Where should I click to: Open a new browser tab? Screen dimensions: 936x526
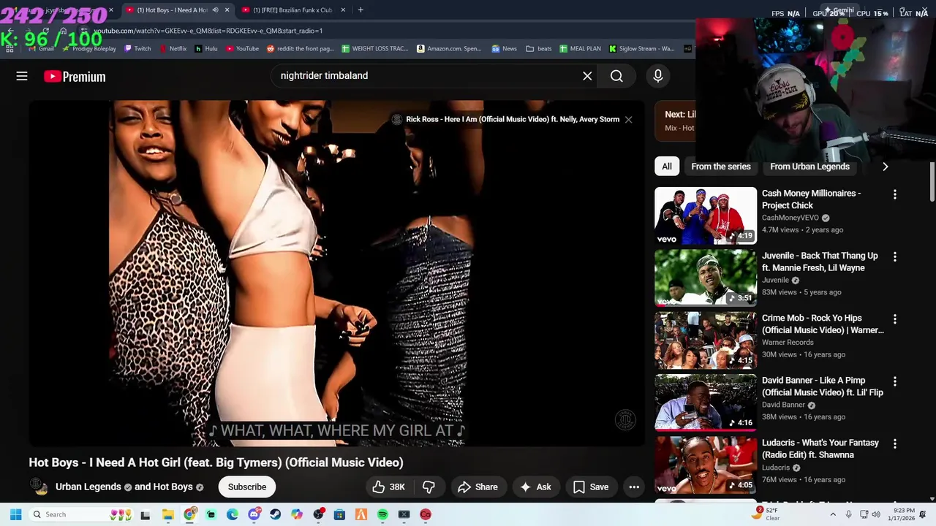click(x=361, y=10)
